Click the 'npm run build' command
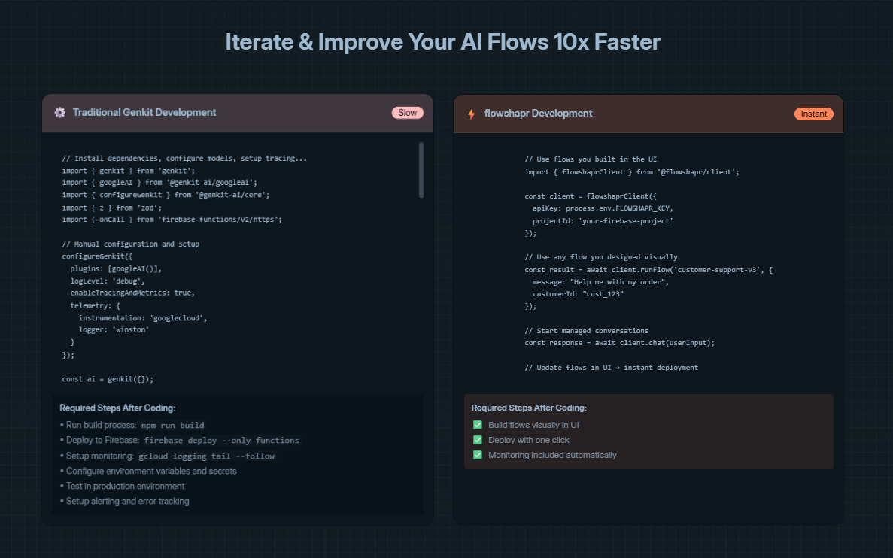The image size is (893, 558). pos(172,426)
